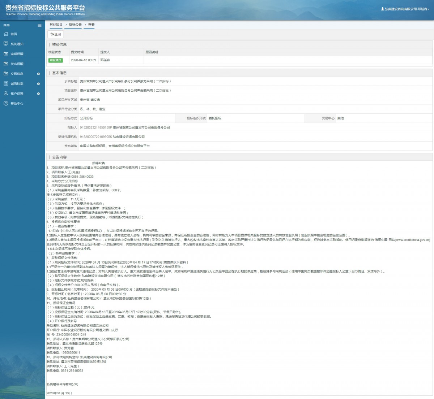Click the 首页 home icon

(x=6, y=34)
